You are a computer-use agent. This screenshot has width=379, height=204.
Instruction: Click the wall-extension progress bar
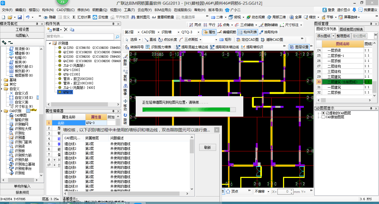[x=189, y=109]
